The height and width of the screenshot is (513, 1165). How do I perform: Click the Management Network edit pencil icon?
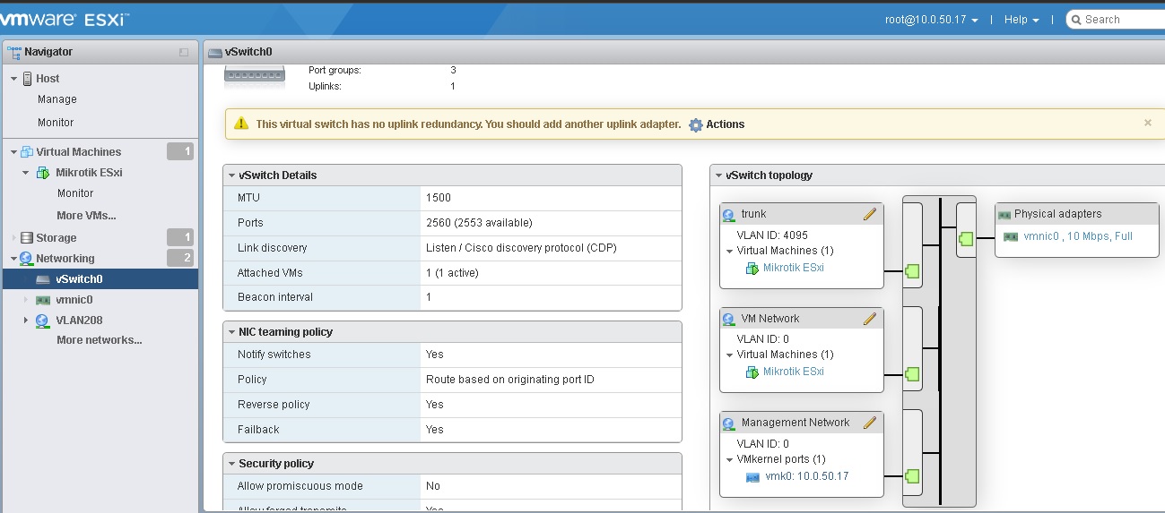(869, 423)
